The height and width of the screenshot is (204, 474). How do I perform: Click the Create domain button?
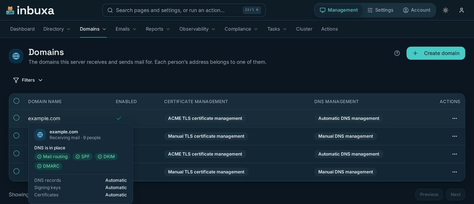pos(436,53)
